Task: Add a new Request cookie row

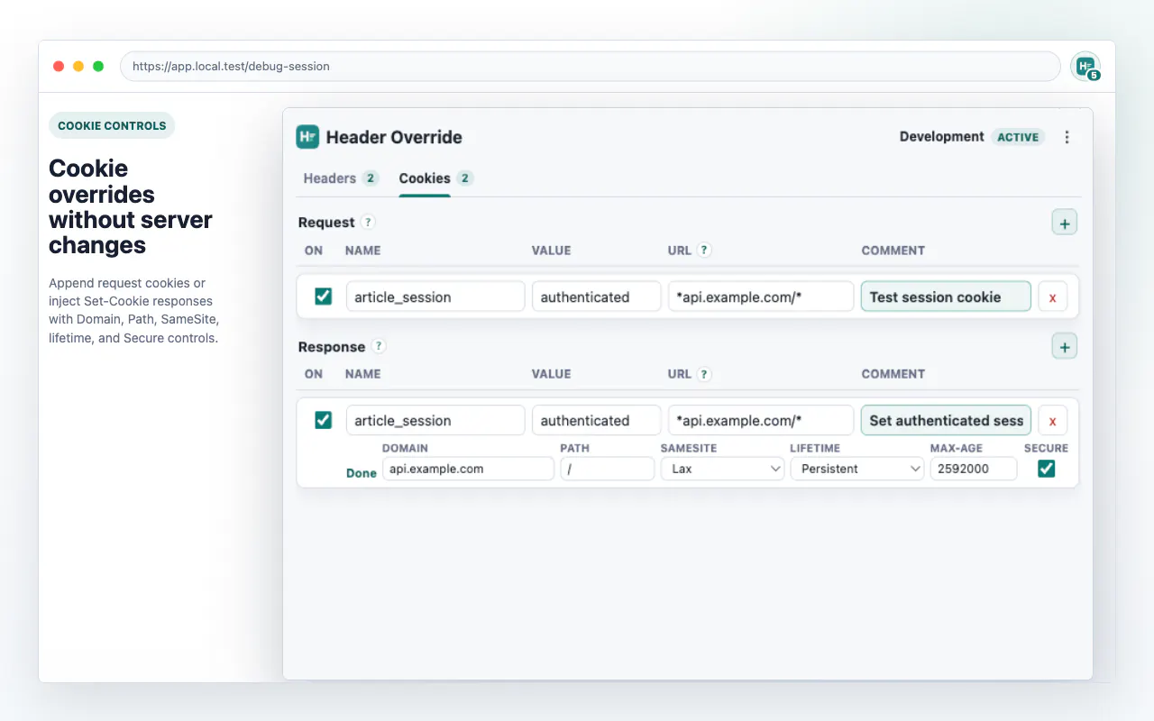Action: (1065, 223)
